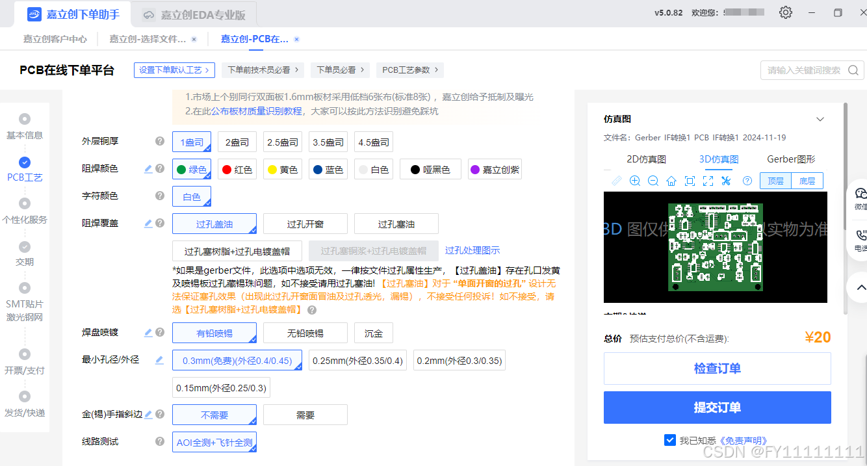This screenshot has width=867, height=466.
Task: Open 设置下单默认工艺 dropdown
Action: tap(174, 70)
